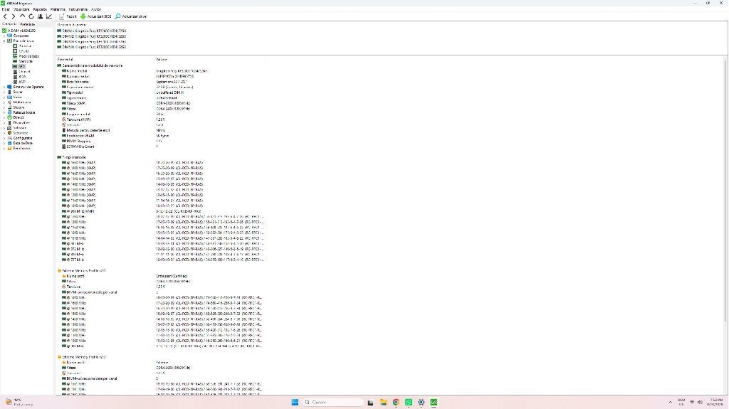Viewport: 729px width, 409px height.
Task: Click the Placa de baza motherboard icon in the tree
Action: point(9,41)
